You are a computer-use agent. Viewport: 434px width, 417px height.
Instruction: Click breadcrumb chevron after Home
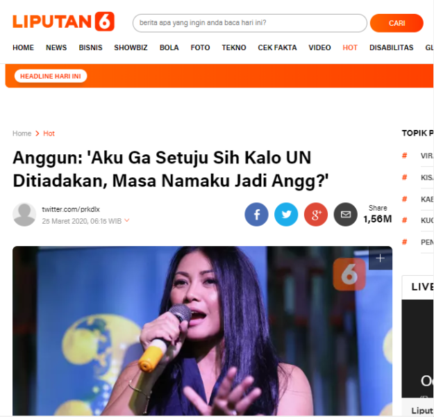pos(37,133)
